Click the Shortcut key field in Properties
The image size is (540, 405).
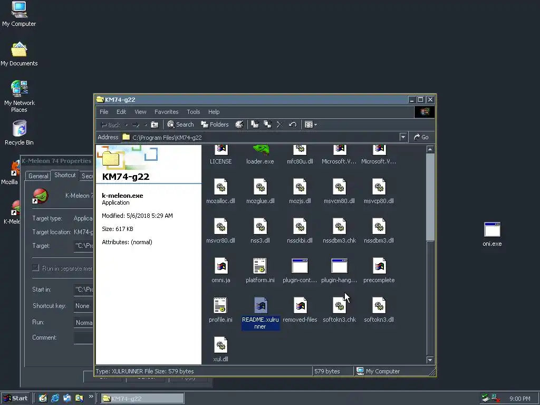[83, 306]
